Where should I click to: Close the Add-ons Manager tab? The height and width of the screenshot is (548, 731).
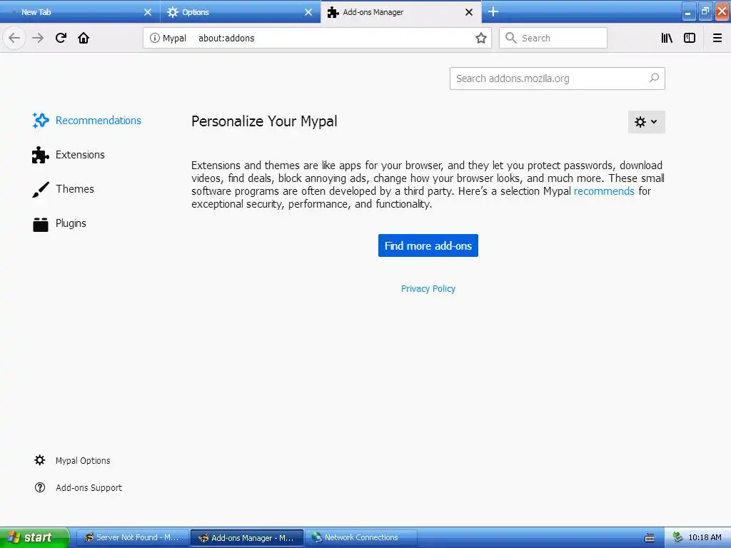point(469,12)
